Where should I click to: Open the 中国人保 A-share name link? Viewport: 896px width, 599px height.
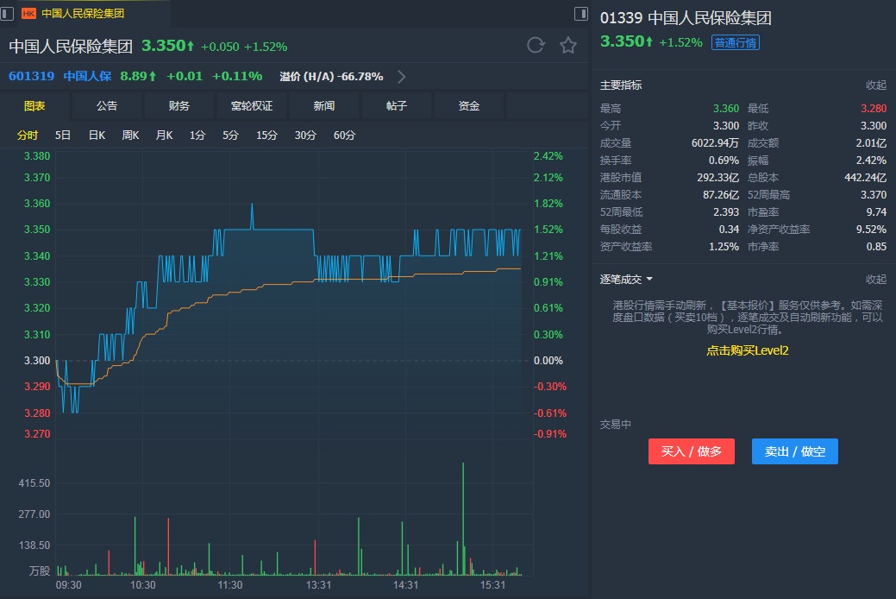(87, 76)
